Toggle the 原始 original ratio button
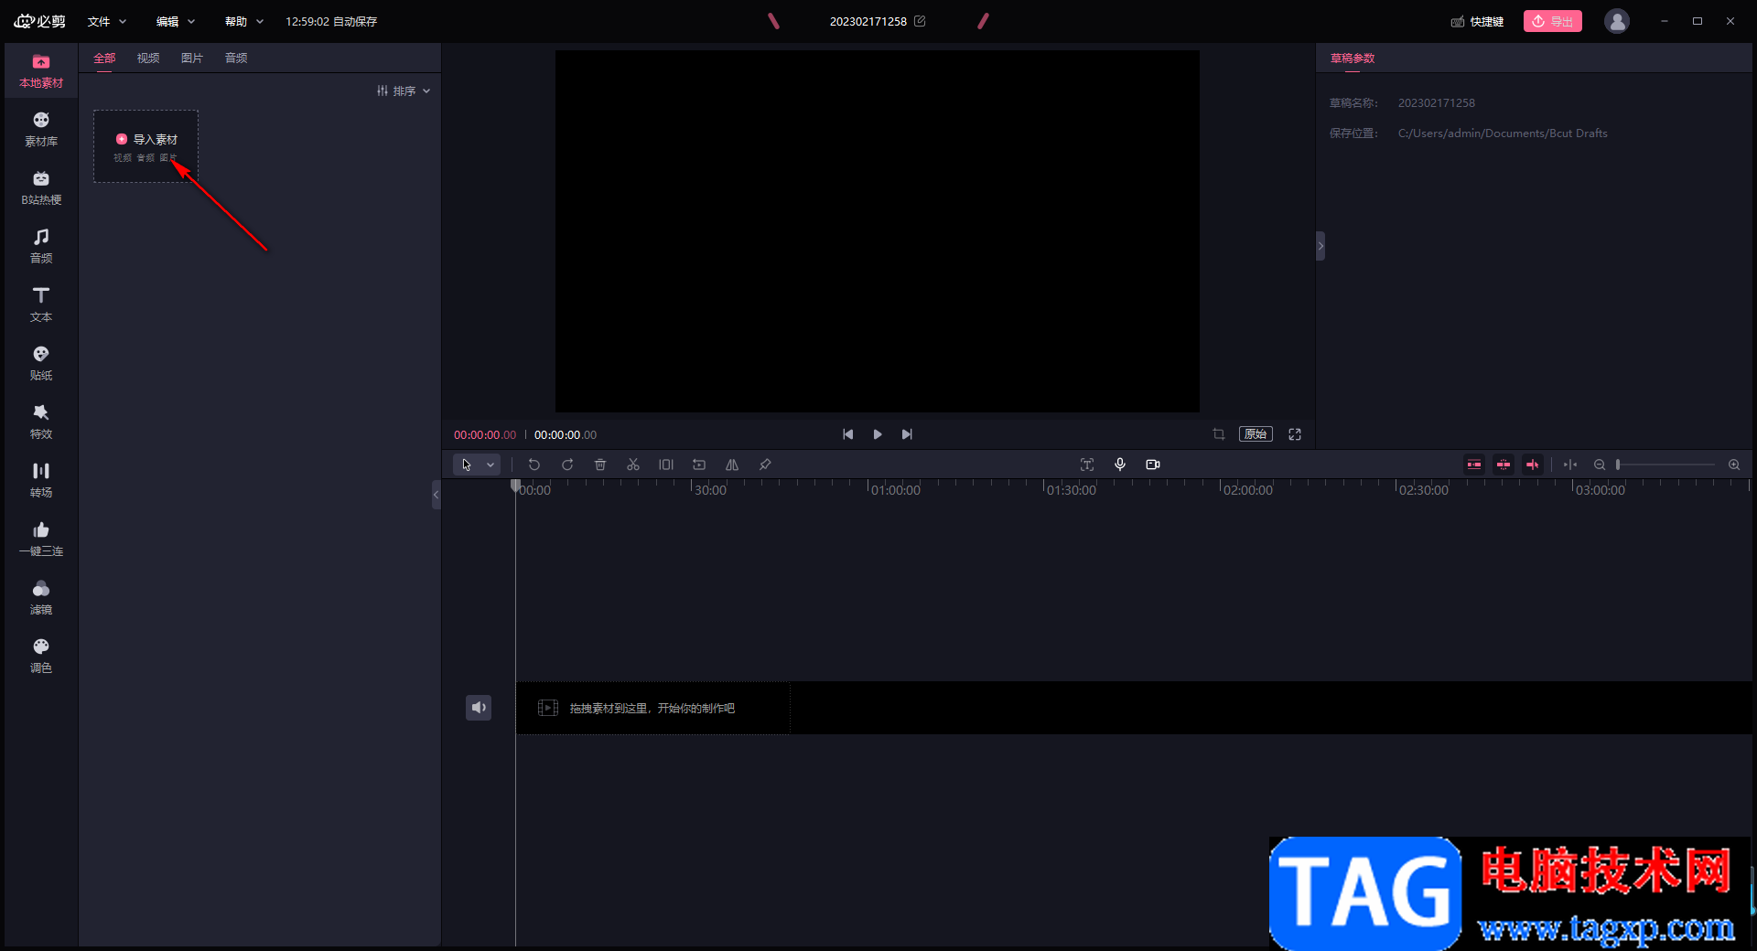 pos(1256,434)
